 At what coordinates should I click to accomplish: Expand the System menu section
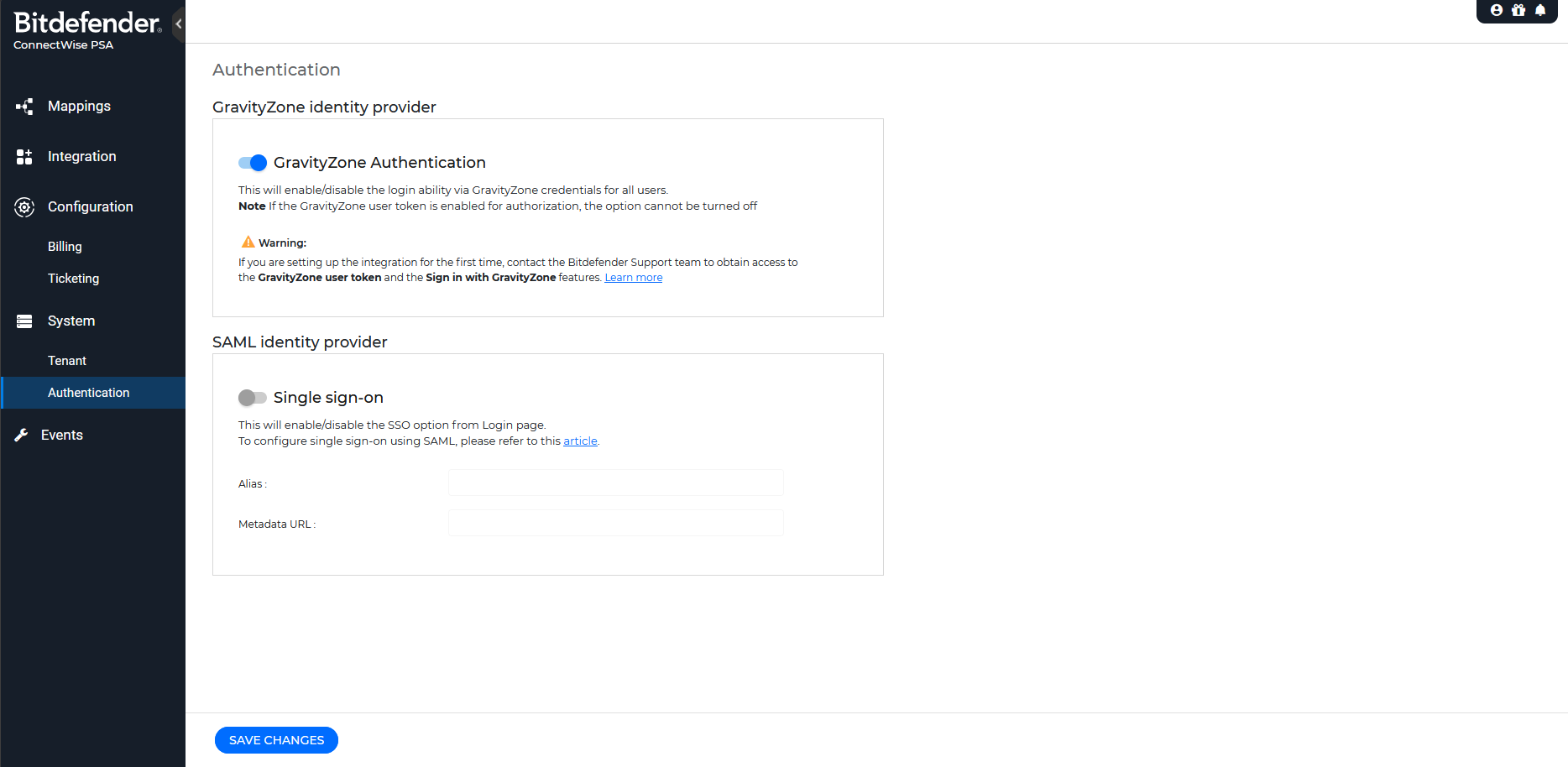[x=71, y=321]
